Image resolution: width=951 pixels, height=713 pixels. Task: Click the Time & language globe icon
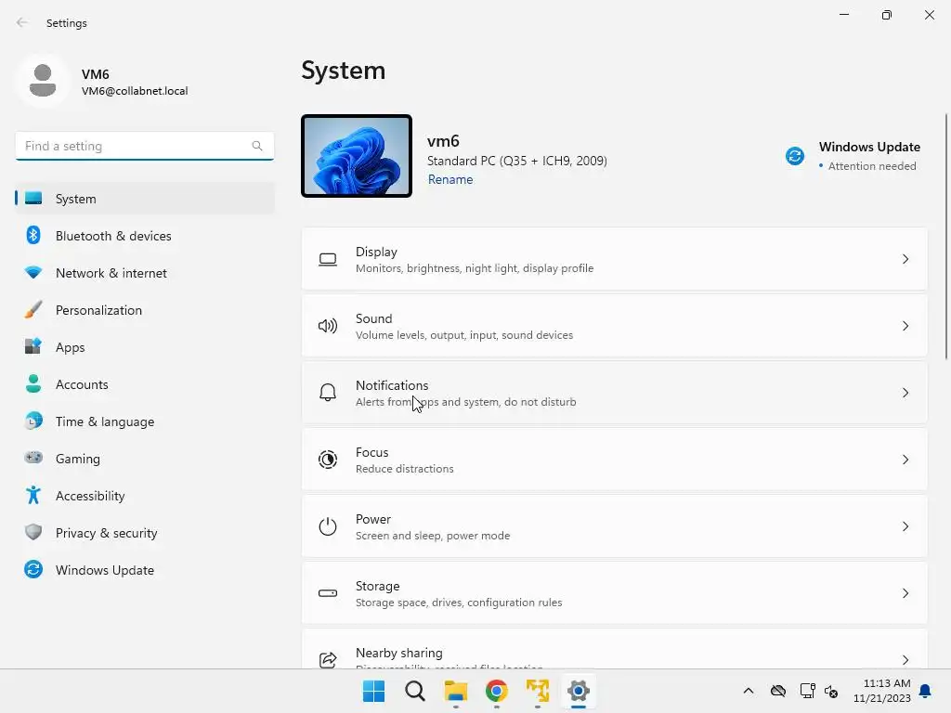33,421
